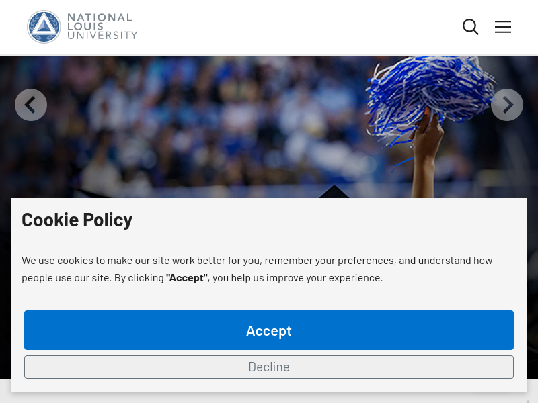Click the black graduation cap tip
The width and height of the screenshot is (538, 403).
[x=334, y=192]
